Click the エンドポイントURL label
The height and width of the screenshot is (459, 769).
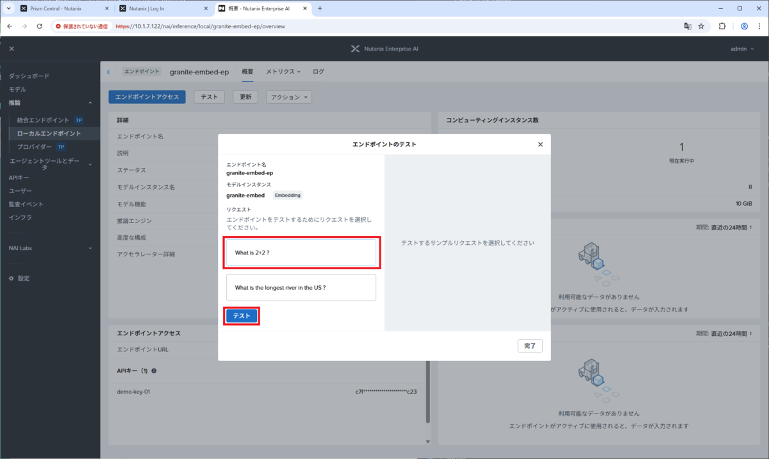point(142,349)
